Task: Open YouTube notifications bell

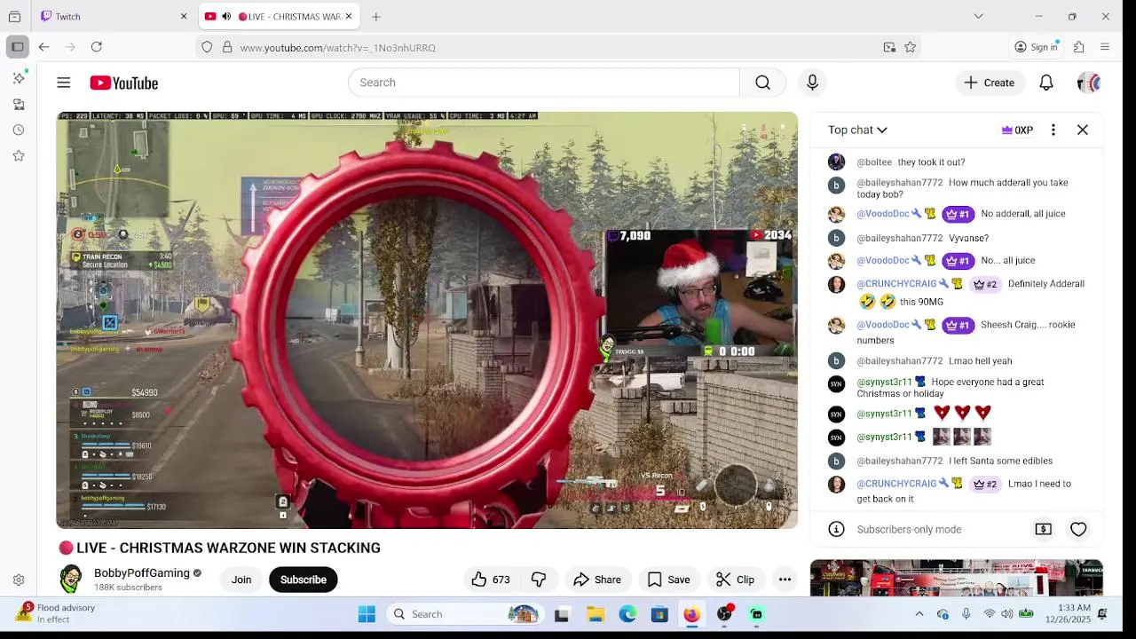Action: pyautogui.click(x=1046, y=83)
